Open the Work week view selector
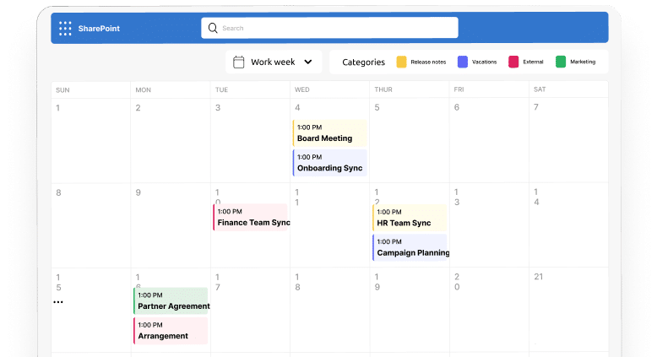Viewport: 657px width, 357px height. (274, 62)
